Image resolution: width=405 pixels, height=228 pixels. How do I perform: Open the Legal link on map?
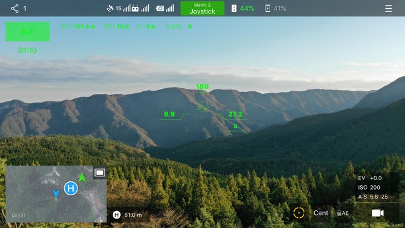tap(18, 215)
